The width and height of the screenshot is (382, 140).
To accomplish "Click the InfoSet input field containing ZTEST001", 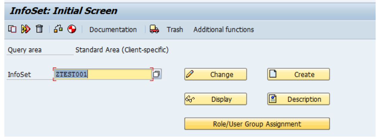I will pyautogui.click(x=103, y=74).
